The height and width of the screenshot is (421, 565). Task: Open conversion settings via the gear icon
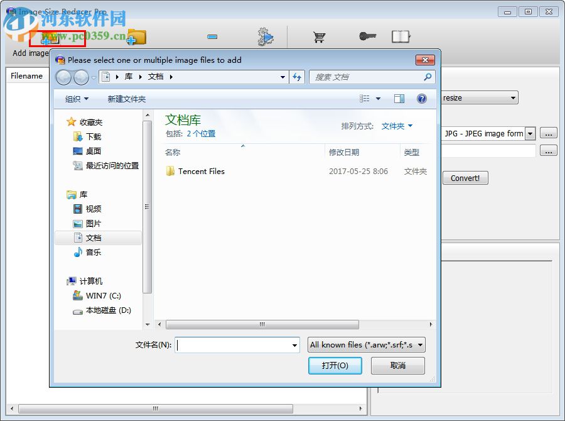click(x=265, y=37)
